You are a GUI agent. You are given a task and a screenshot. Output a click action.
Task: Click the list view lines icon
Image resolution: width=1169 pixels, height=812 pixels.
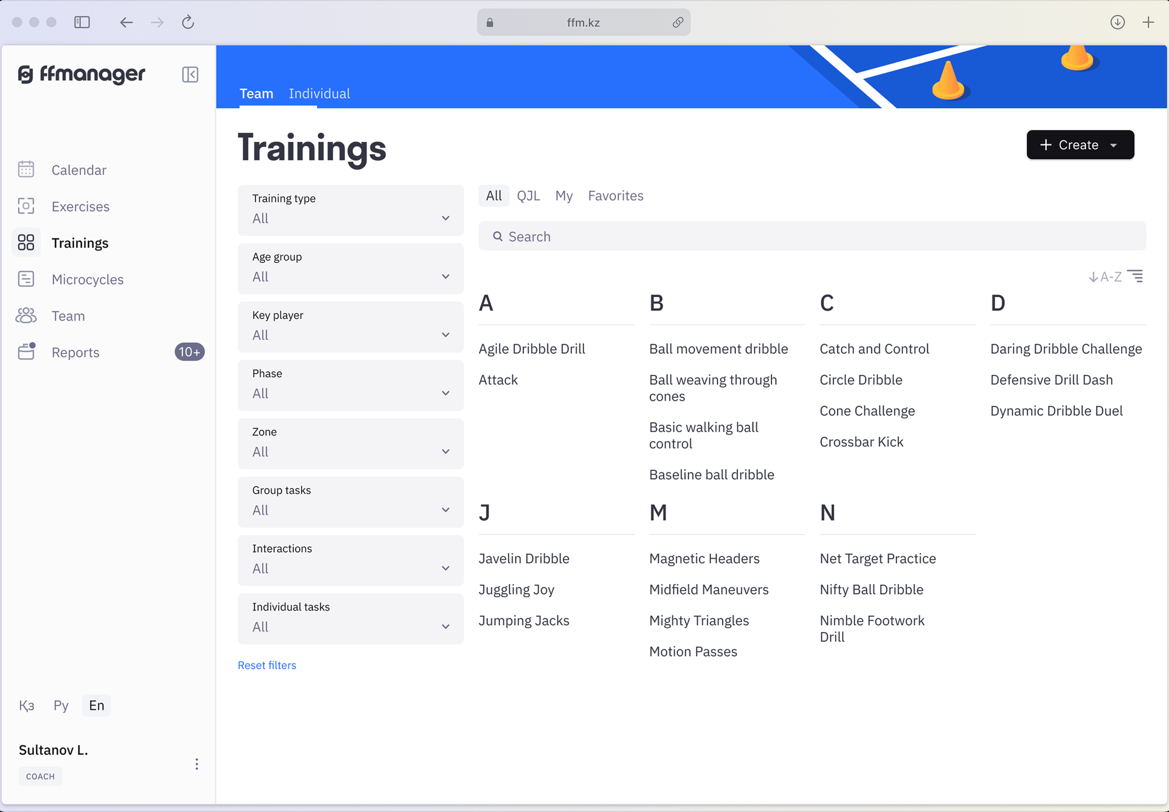[1135, 276]
